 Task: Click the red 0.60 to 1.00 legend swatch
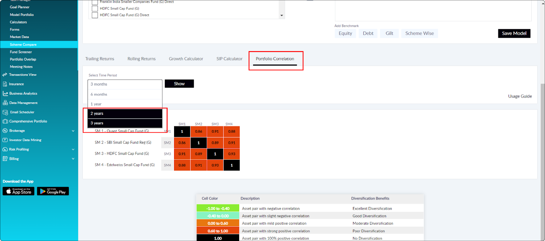point(218,231)
